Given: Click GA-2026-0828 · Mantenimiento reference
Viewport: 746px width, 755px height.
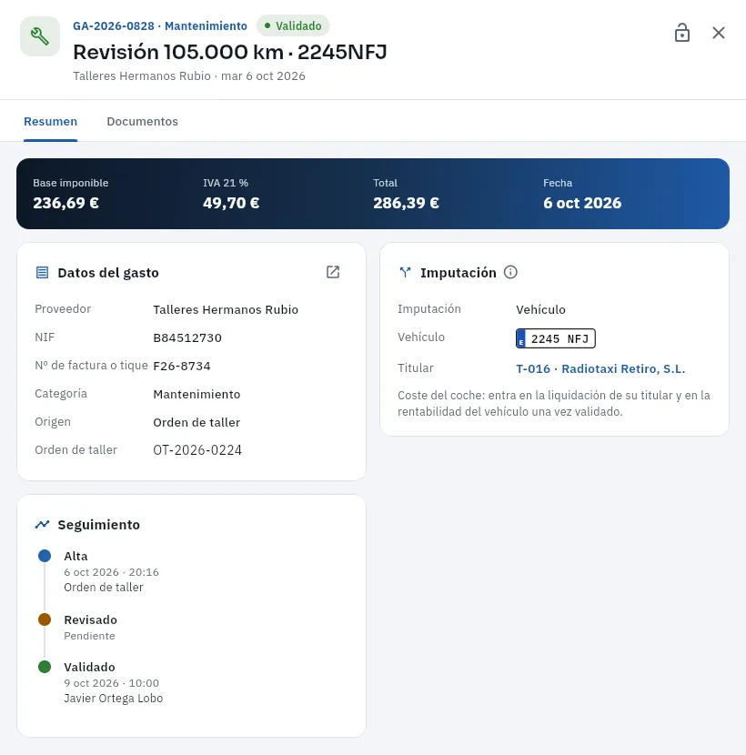Looking at the screenshot, I should [160, 26].
